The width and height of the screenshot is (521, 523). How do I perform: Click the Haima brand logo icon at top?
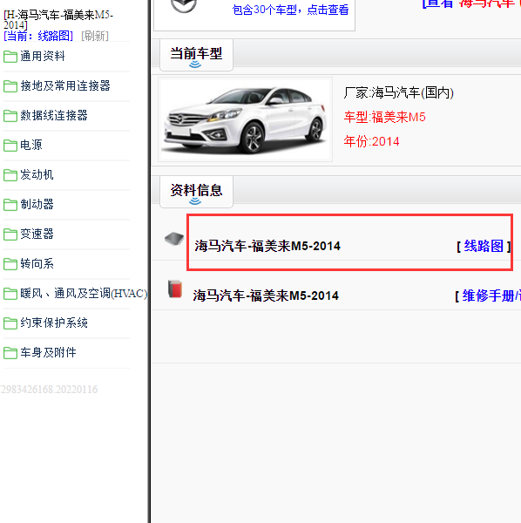pyautogui.click(x=184, y=5)
